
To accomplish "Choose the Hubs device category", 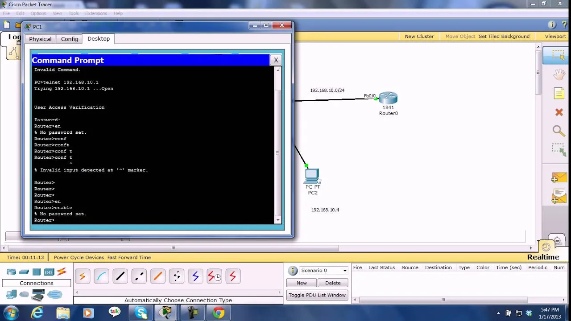I will [37, 272].
